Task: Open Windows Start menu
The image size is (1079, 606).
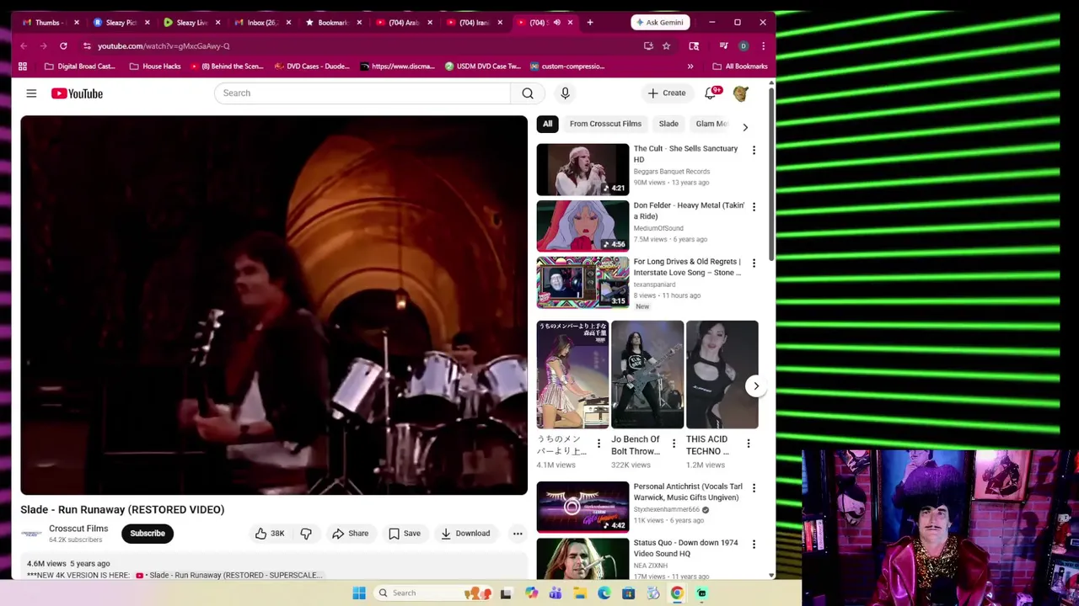Action: [359, 593]
